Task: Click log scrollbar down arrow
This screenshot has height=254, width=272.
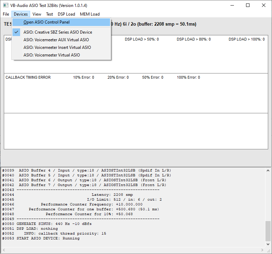Action: [268, 244]
